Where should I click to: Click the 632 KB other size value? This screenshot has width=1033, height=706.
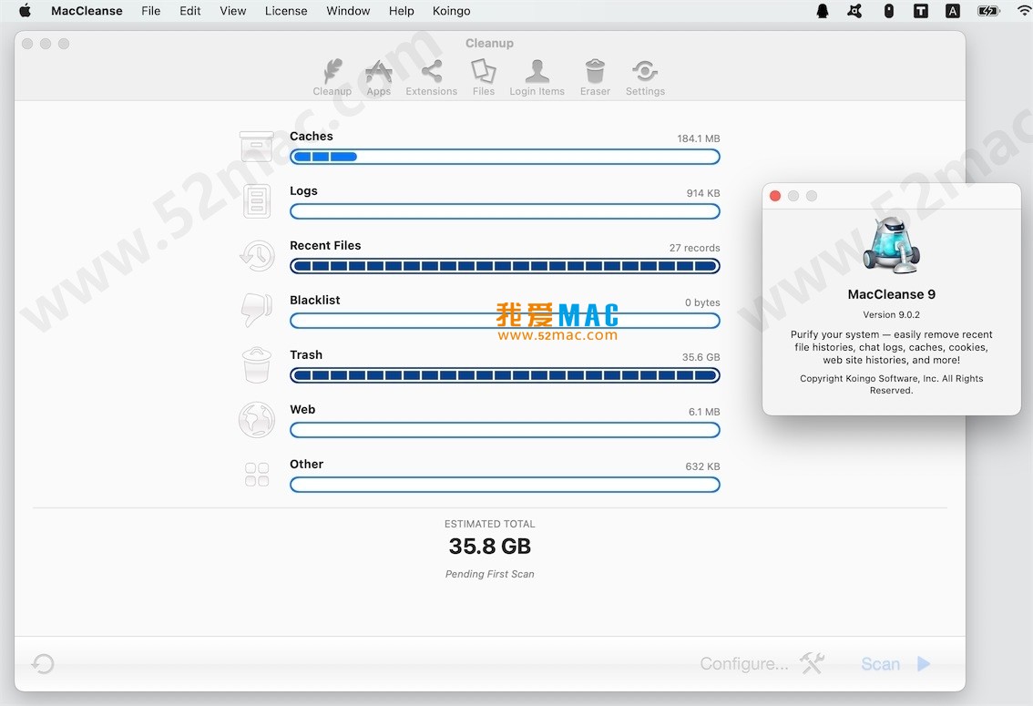[702, 466]
